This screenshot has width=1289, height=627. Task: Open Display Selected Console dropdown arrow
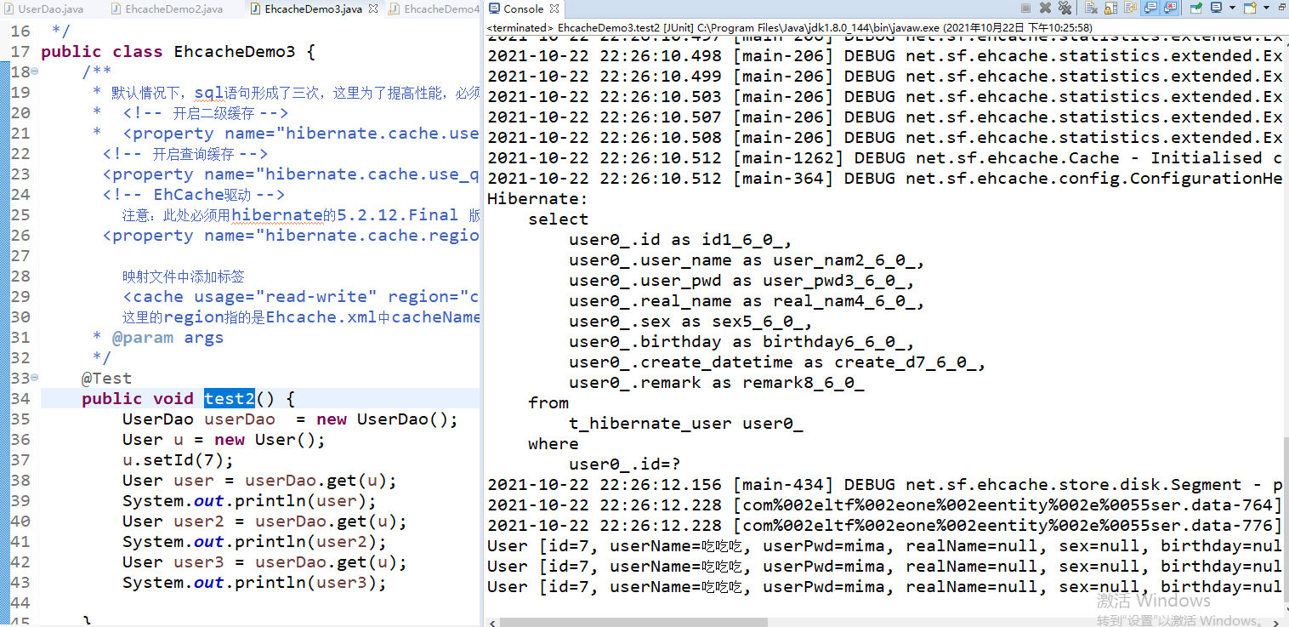point(1232,9)
